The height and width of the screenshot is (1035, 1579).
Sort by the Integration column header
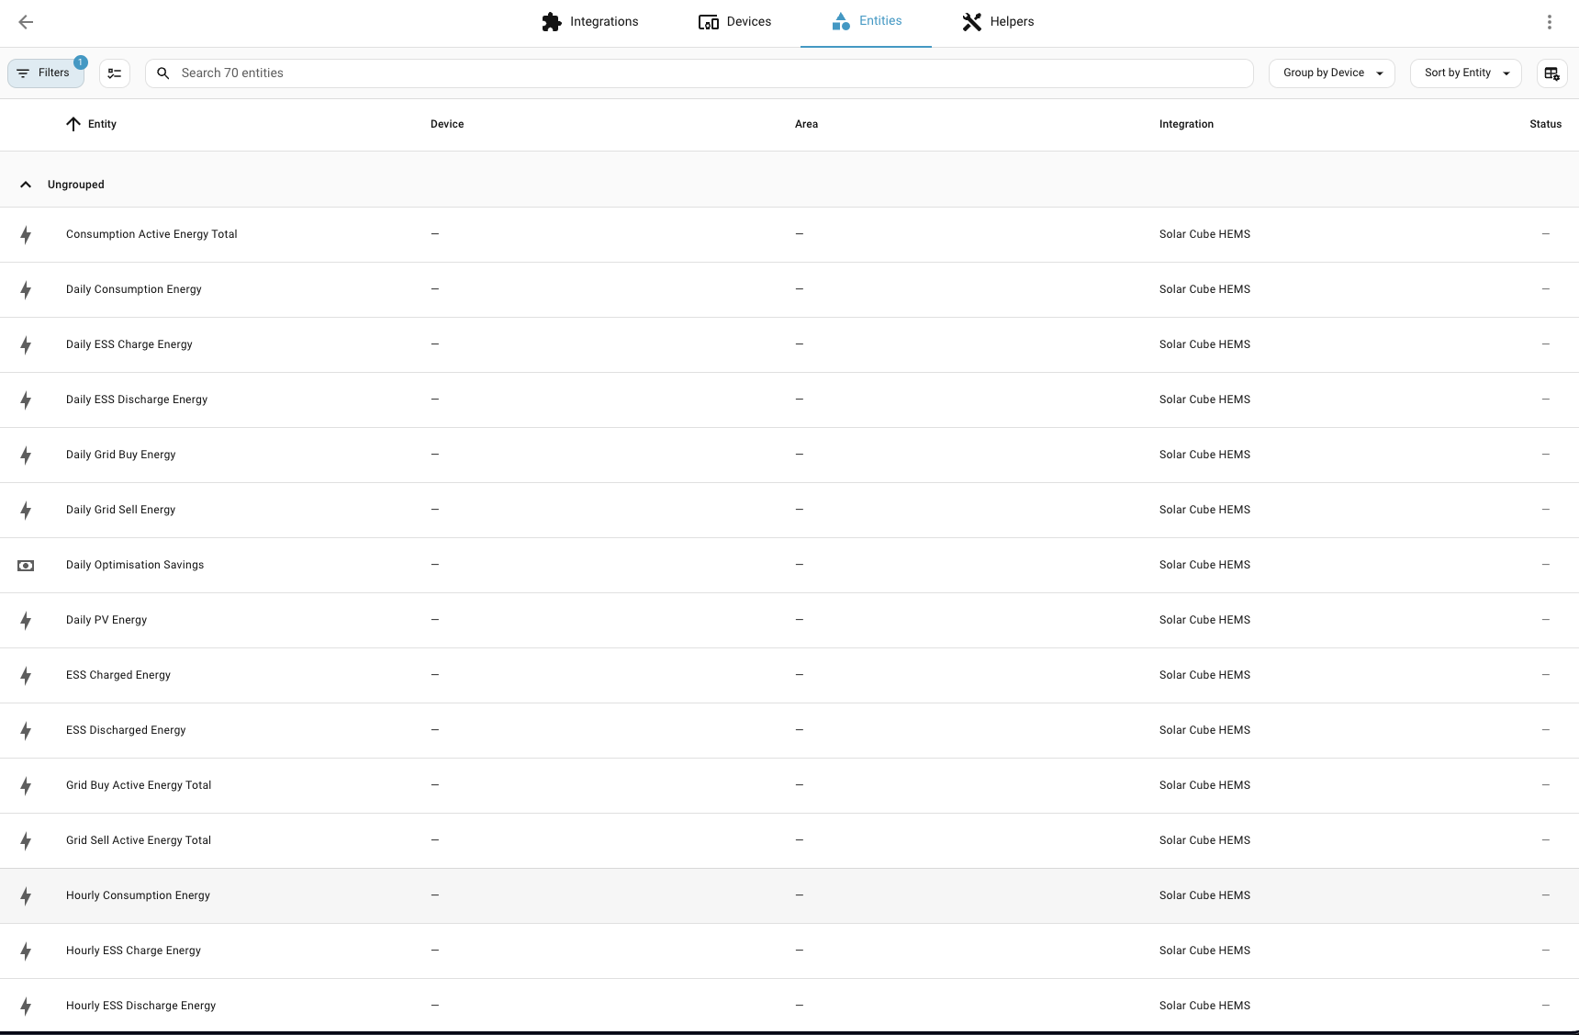coord(1186,124)
